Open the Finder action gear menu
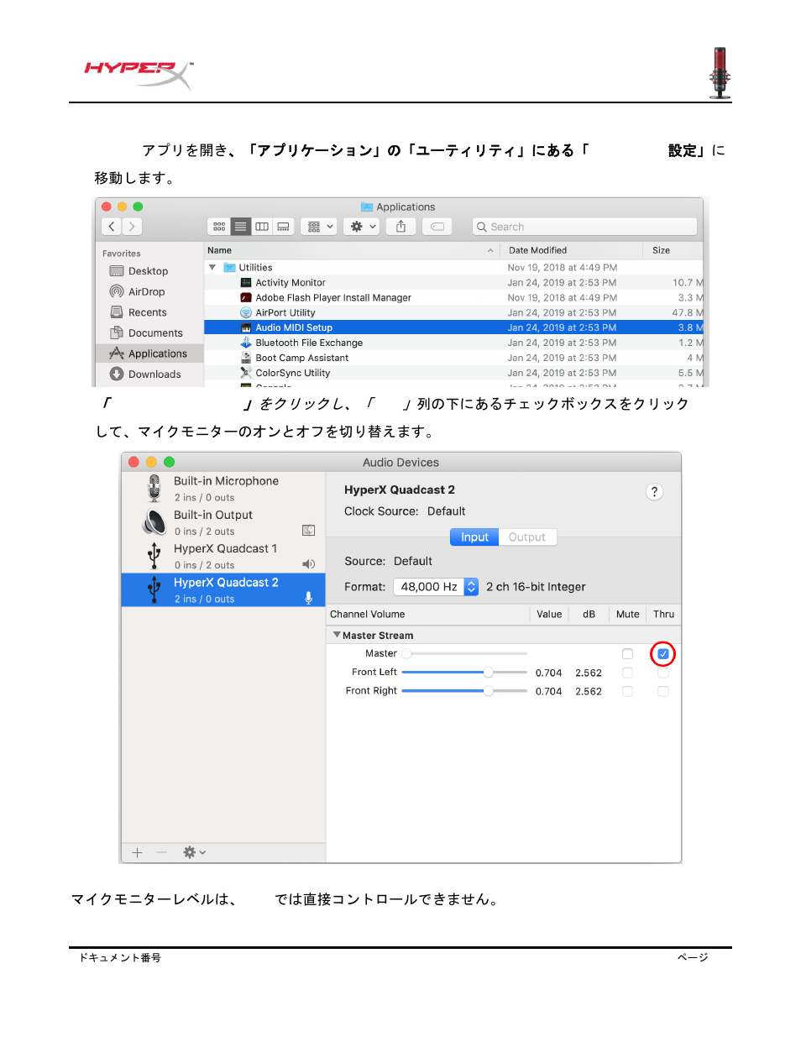Screen dimensions: 801x1037 coord(363,227)
